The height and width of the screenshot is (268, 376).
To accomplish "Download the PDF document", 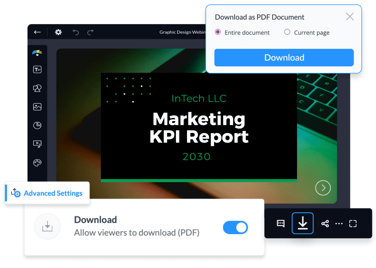I will point(284,58).
